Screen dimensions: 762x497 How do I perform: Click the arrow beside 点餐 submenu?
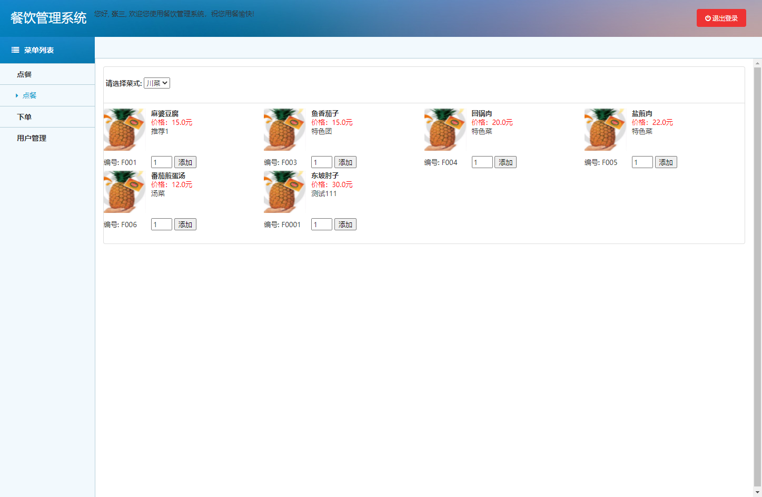coord(17,95)
